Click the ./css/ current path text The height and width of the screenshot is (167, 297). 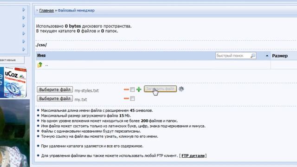click(41, 45)
